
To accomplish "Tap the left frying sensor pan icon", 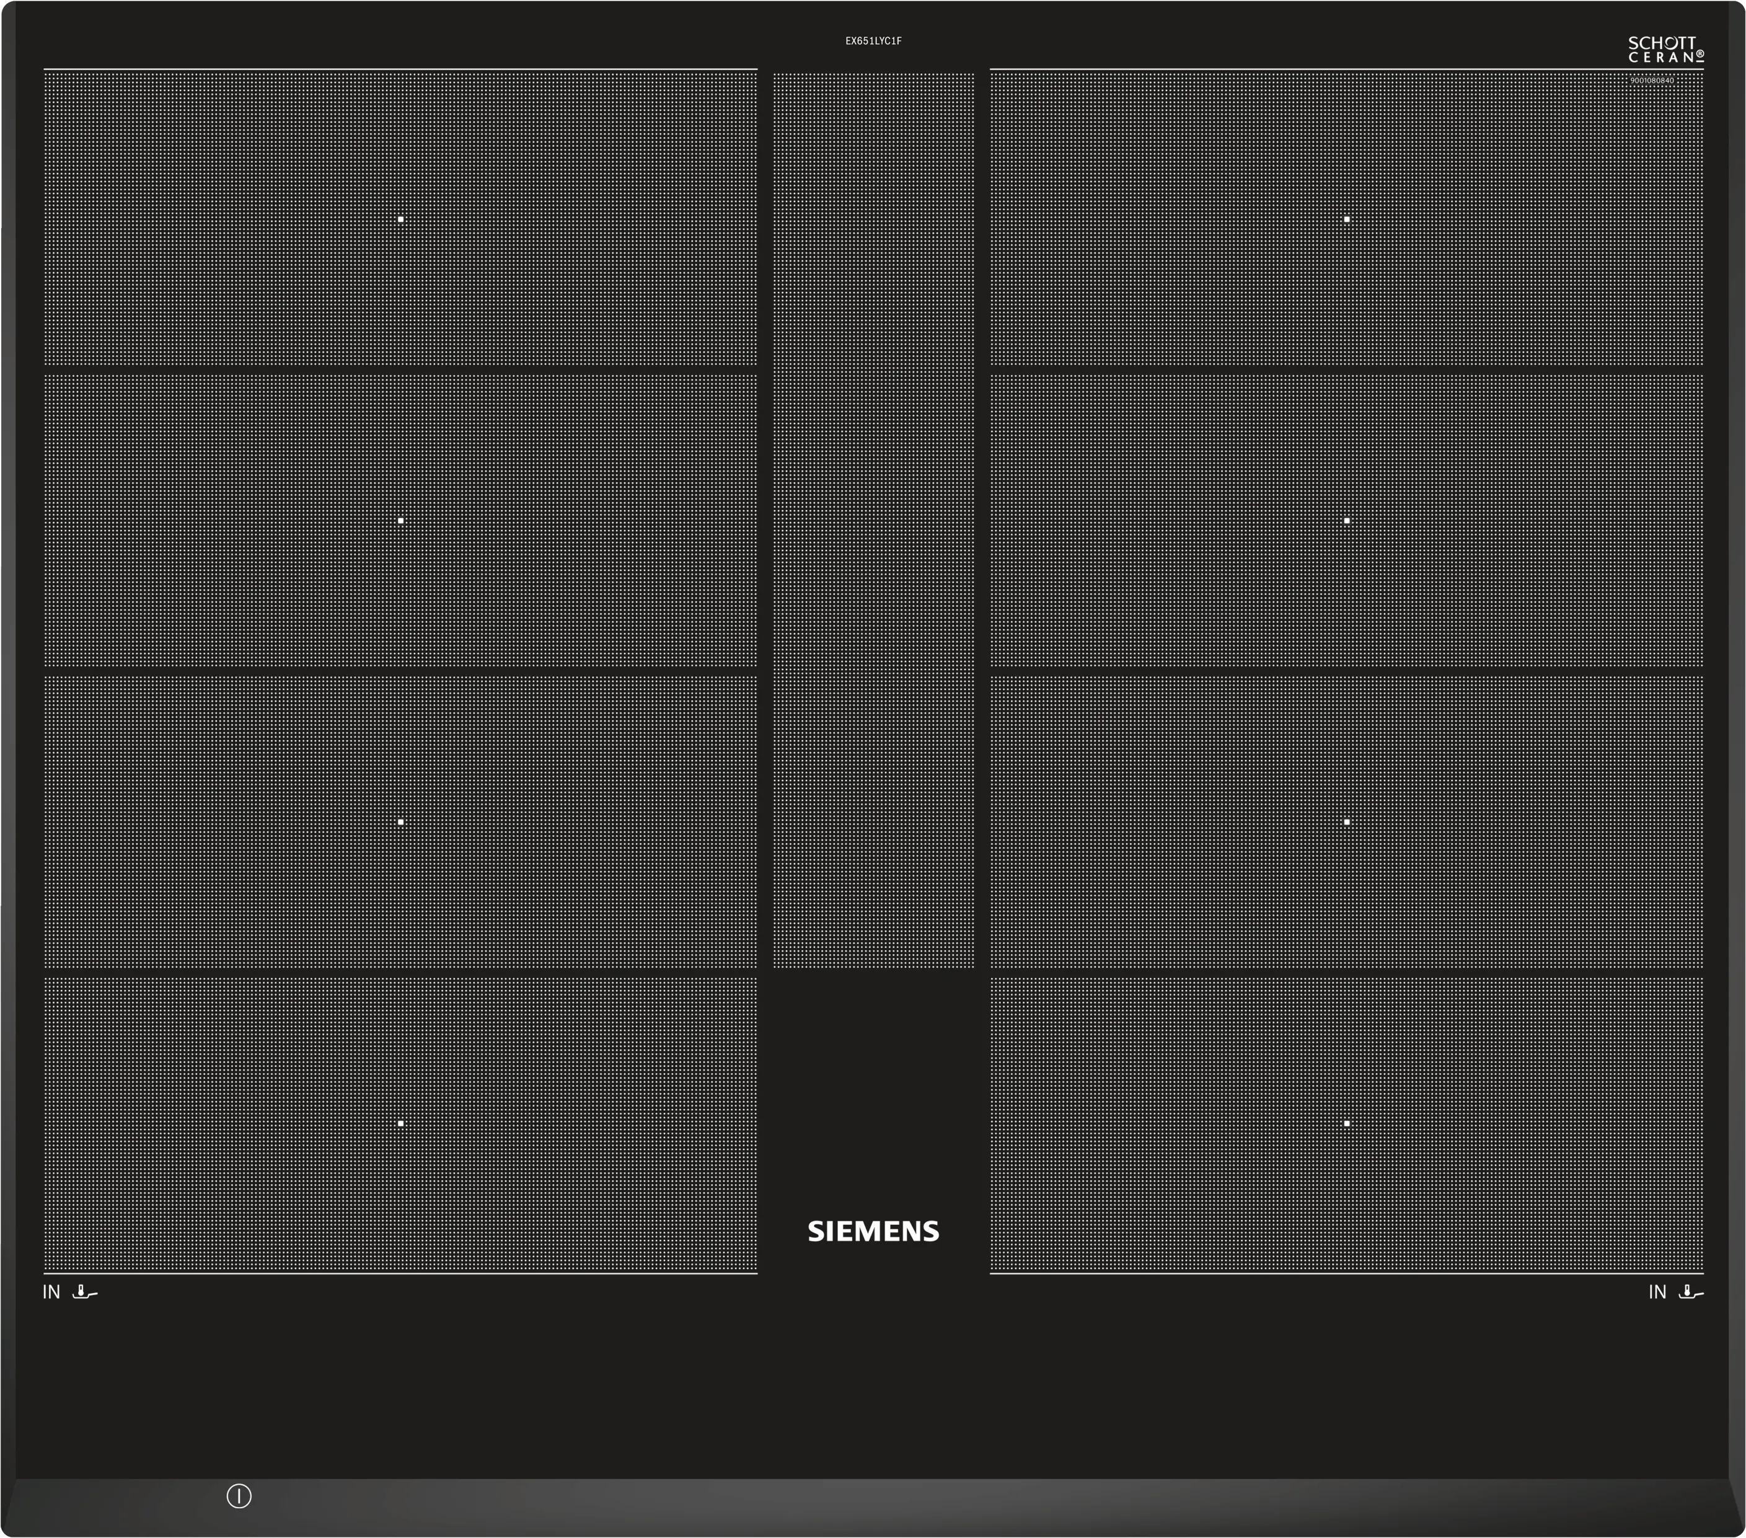I will coord(84,1292).
